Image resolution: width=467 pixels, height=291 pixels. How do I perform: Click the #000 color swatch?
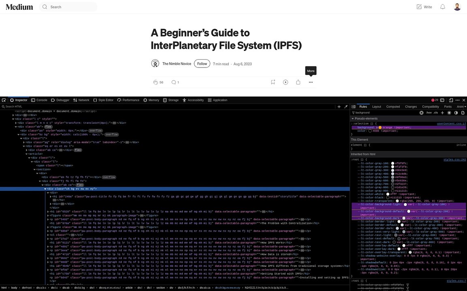370,131
